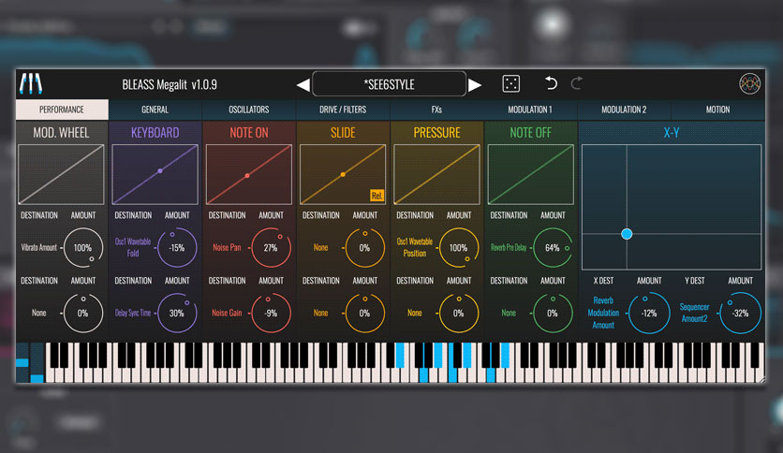The image size is (783, 453).
Task: Click the Pressure 0% amount knob
Action: (458, 314)
